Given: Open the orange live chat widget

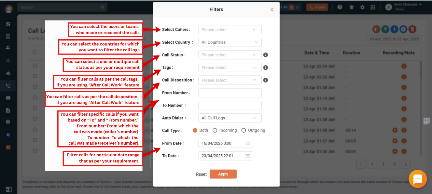Looking at the screenshot, I should point(418,179).
